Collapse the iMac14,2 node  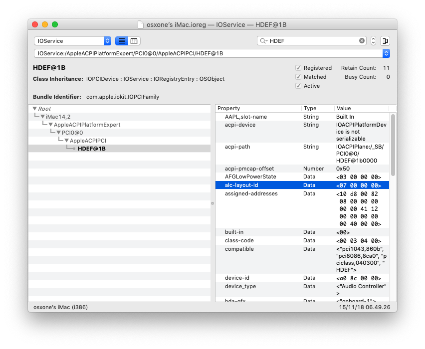point(42,117)
